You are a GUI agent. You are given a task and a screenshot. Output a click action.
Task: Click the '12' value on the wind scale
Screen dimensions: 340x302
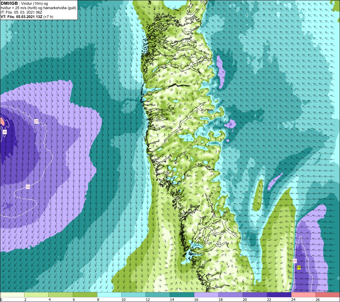pyautogui.click(x=148, y=300)
